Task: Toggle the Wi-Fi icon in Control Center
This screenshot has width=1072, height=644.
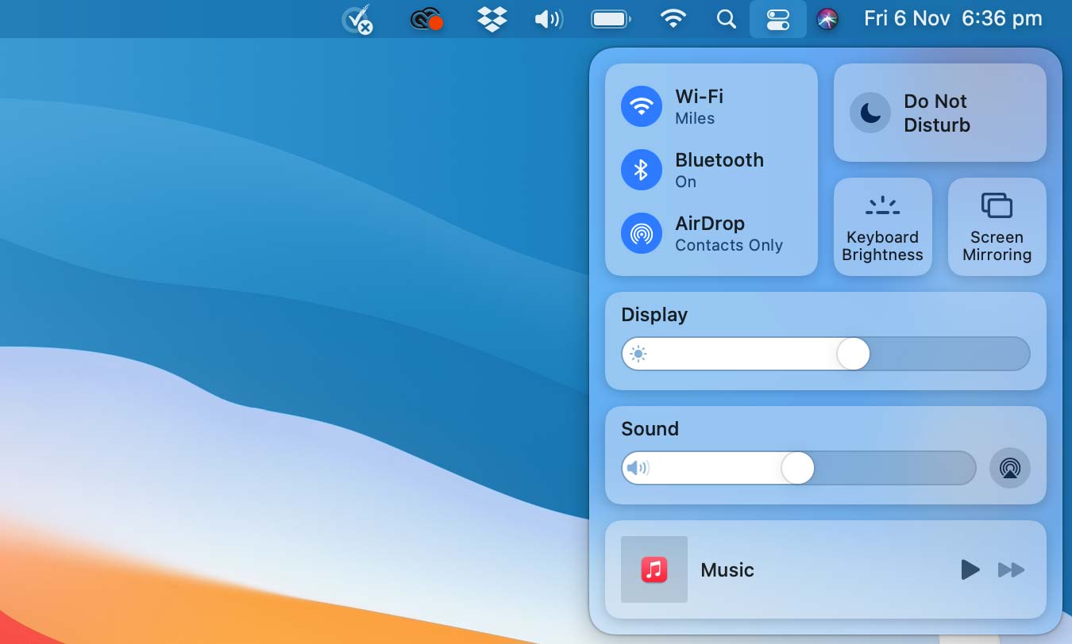Action: pos(642,106)
